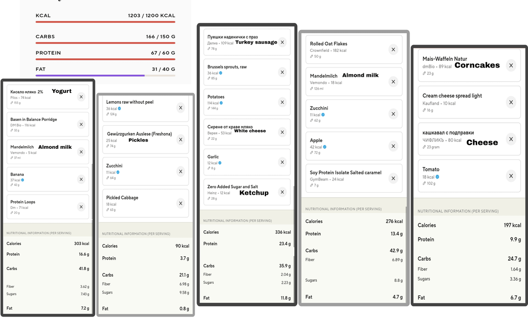The width and height of the screenshot is (528, 318).
Task: Click verified badge beside Tomato calories
Action: pyautogui.click(x=438, y=177)
